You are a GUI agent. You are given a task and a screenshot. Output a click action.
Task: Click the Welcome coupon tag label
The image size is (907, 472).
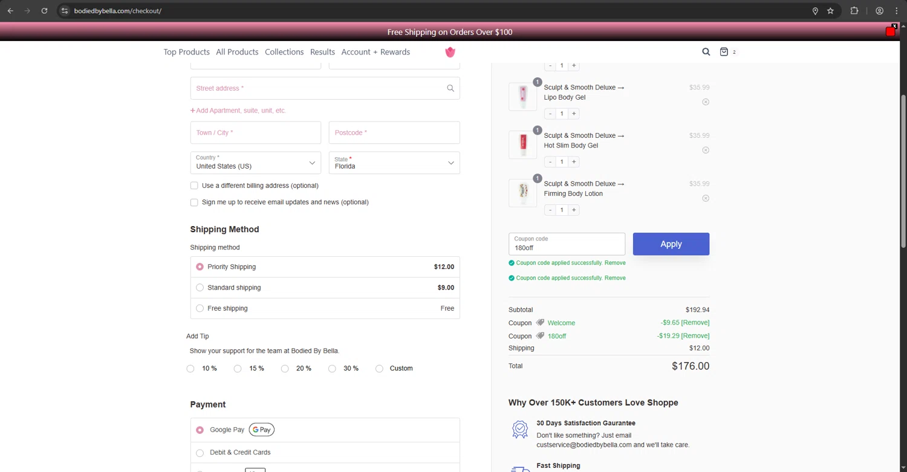(x=561, y=323)
